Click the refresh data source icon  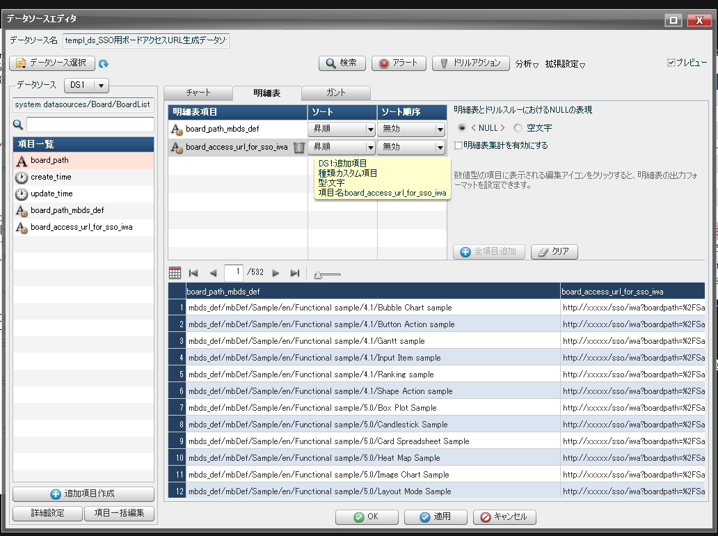pyautogui.click(x=104, y=63)
